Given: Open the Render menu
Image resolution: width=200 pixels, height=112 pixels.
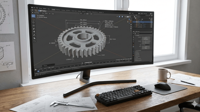Looking at the screenshot, I should tap(40, 8).
